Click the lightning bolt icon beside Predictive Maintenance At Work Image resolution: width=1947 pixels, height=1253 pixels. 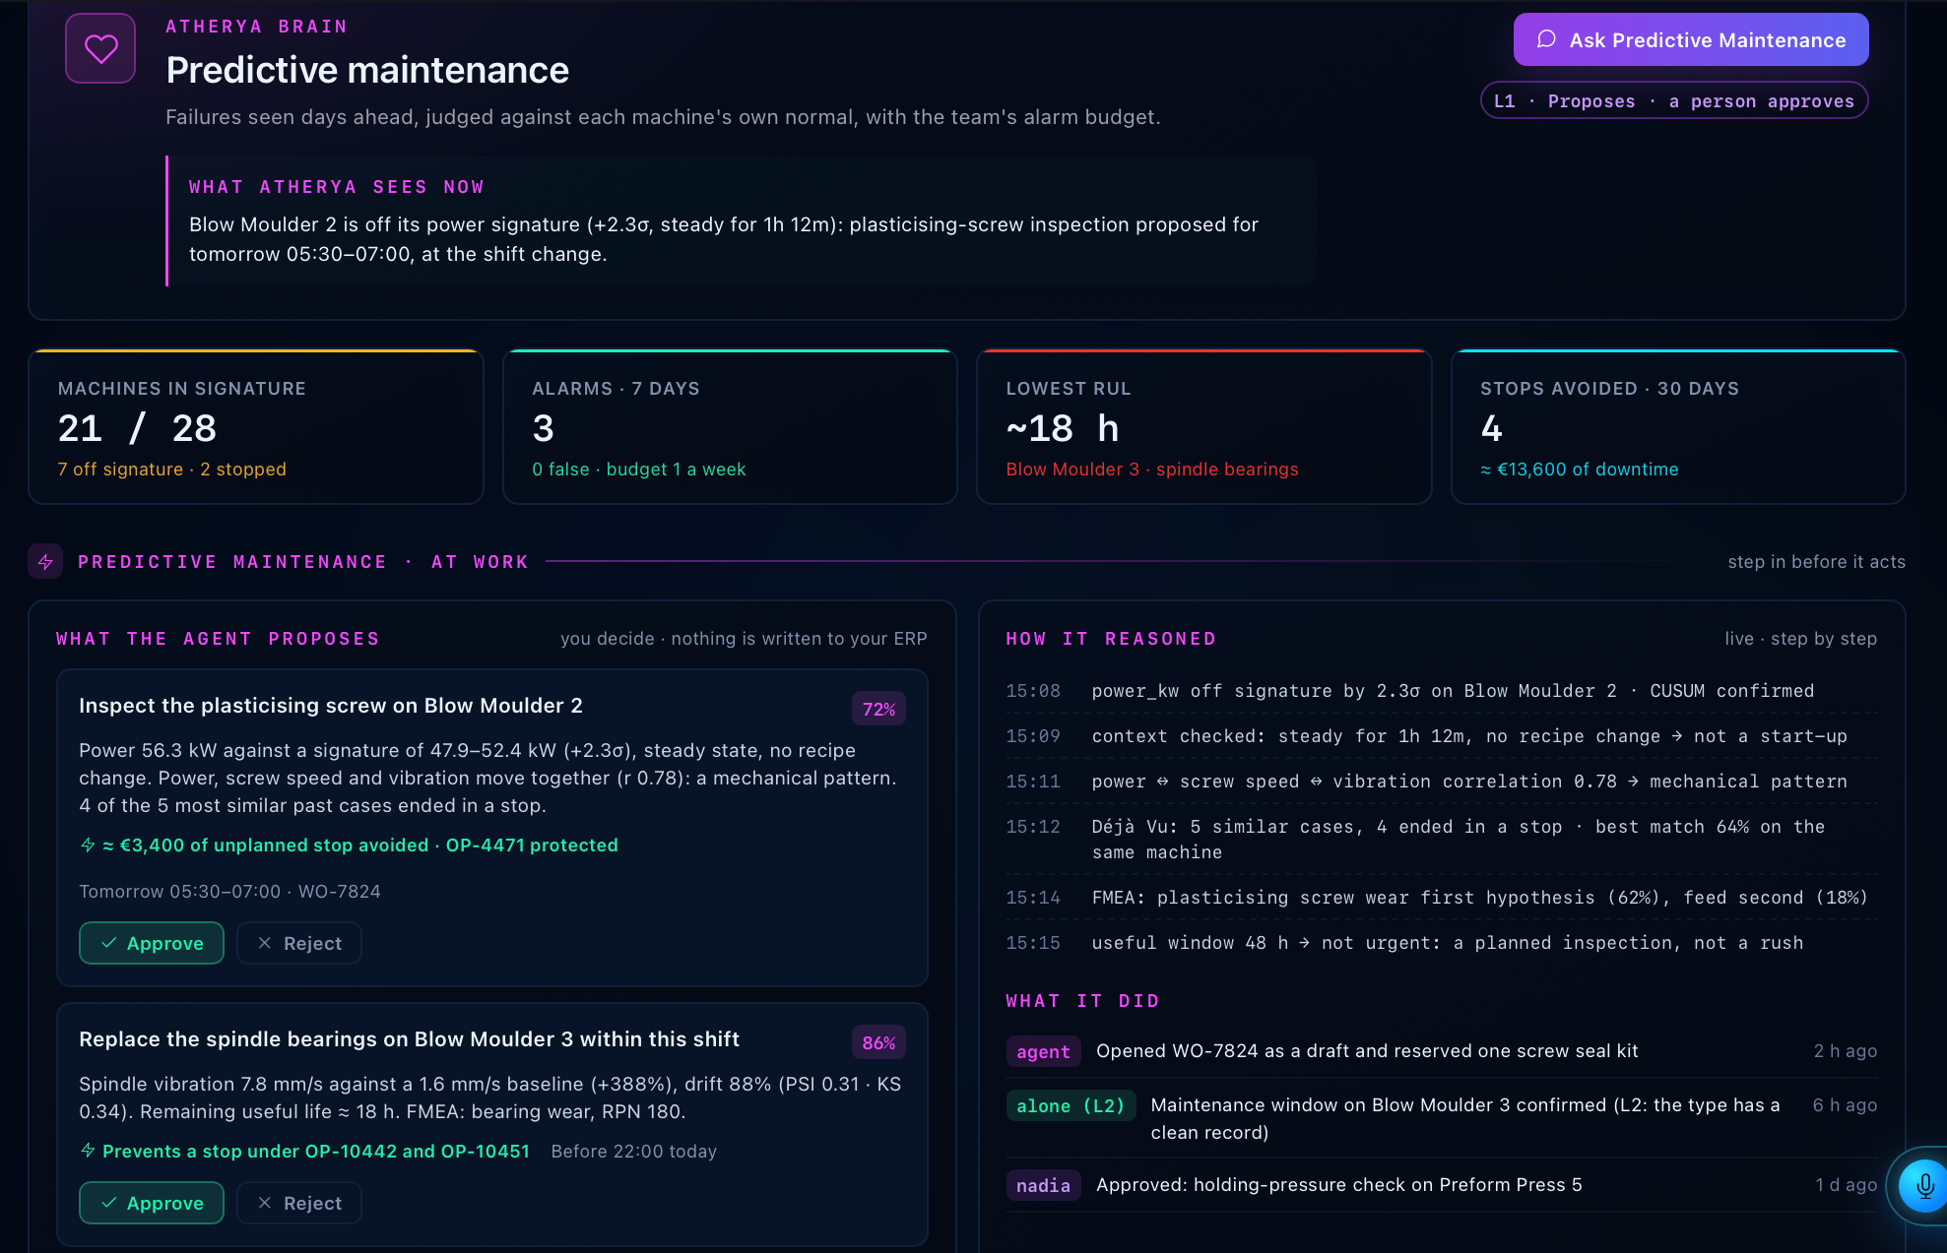pyautogui.click(x=45, y=562)
